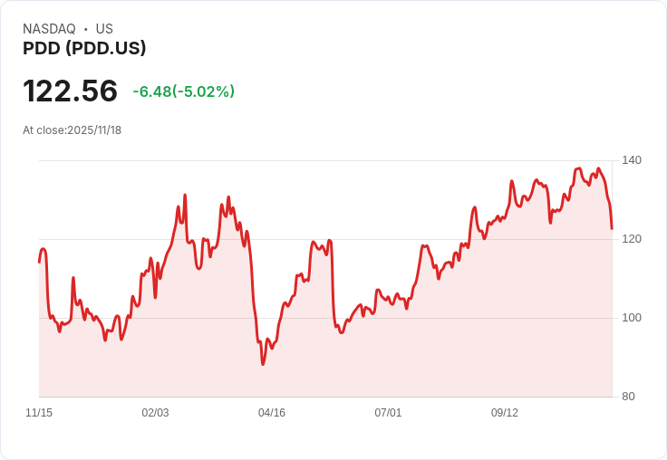Image resolution: width=667 pixels, height=460 pixels.
Task: Select the 07/01 date on x-axis
Action: click(x=388, y=413)
